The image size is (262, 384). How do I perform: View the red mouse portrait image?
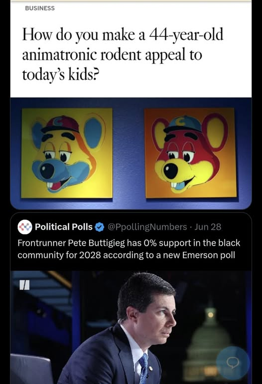(x=191, y=153)
